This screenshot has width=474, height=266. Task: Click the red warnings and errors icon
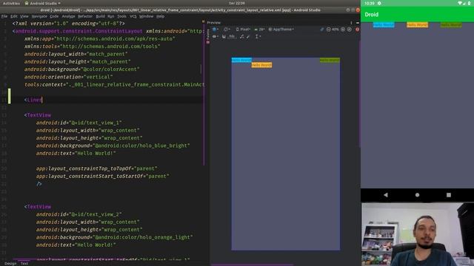357,30
